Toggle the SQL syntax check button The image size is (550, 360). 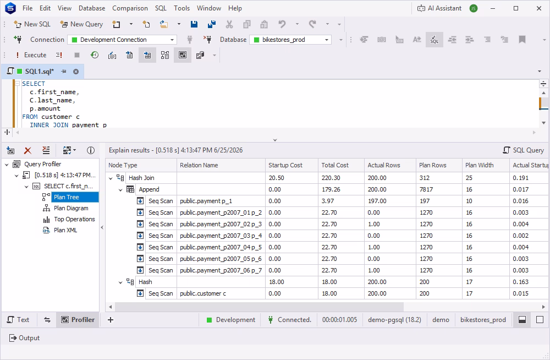(435, 39)
